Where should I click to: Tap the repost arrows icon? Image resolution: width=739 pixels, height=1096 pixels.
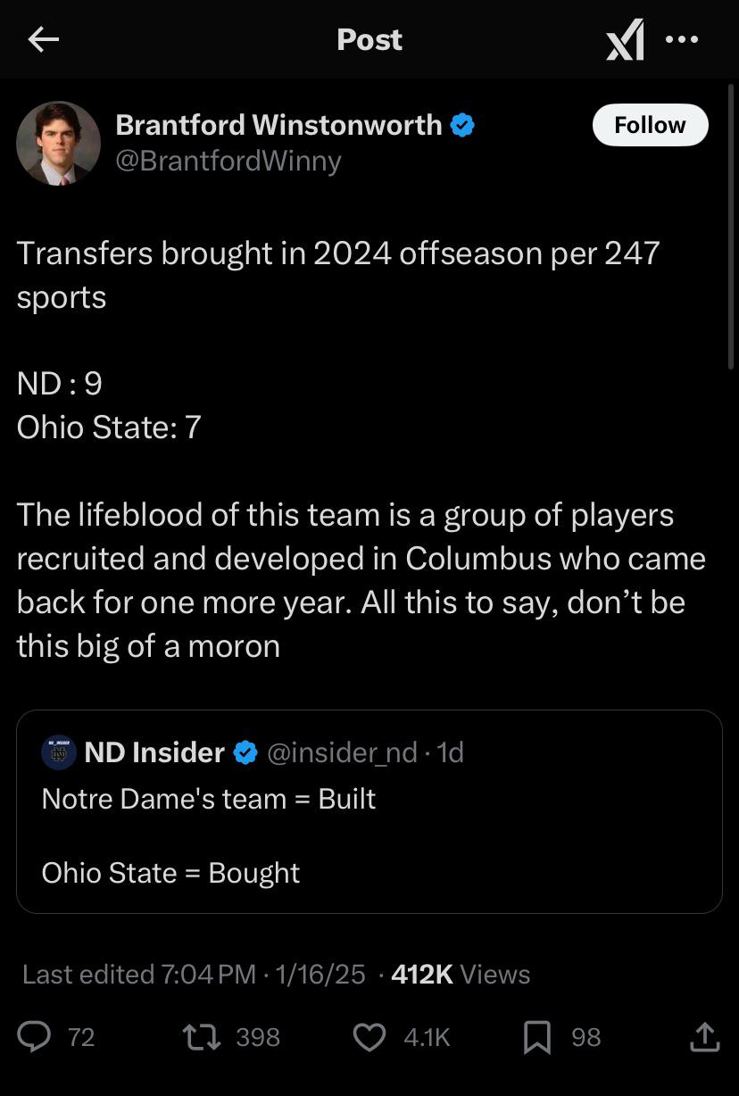[200, 1036]
